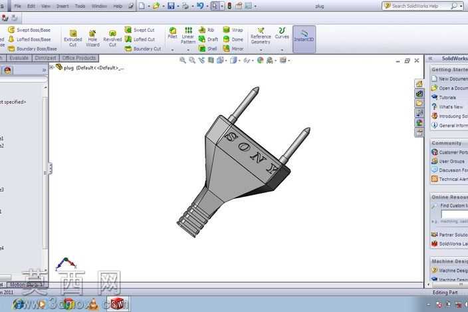Image resolution: width=468 pixels, height=312 pixels.
Task: Select the Rib tool
Action: click(206, 30)
